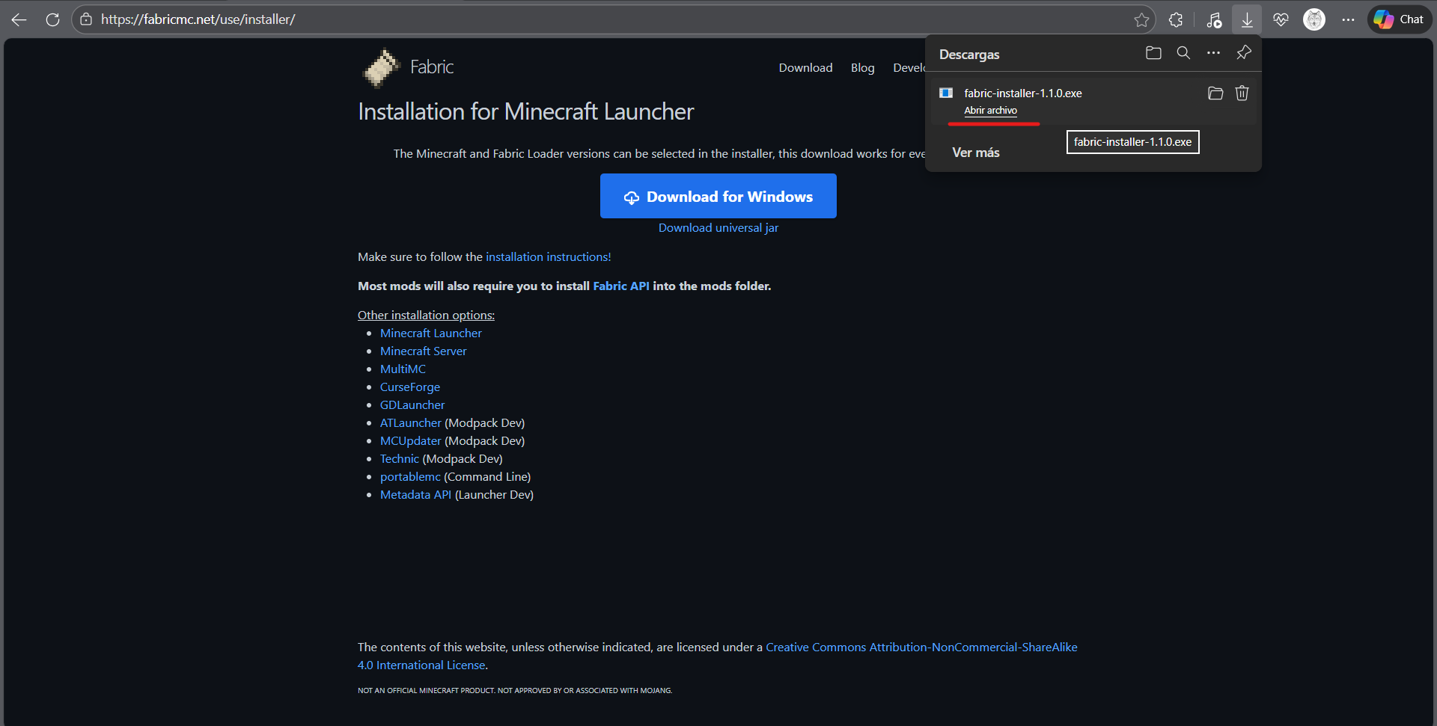Reload the page with refresh icon
Image resolution: width=1437 pixels, height=726 pixels.
tap(52, 19)
